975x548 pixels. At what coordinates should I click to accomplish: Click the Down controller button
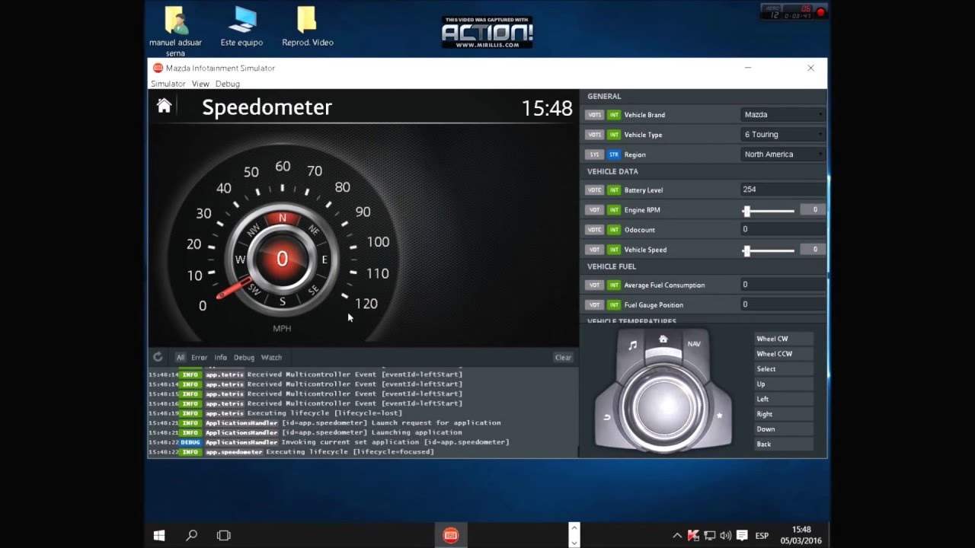pyautogui.click(x=784, y=429)
